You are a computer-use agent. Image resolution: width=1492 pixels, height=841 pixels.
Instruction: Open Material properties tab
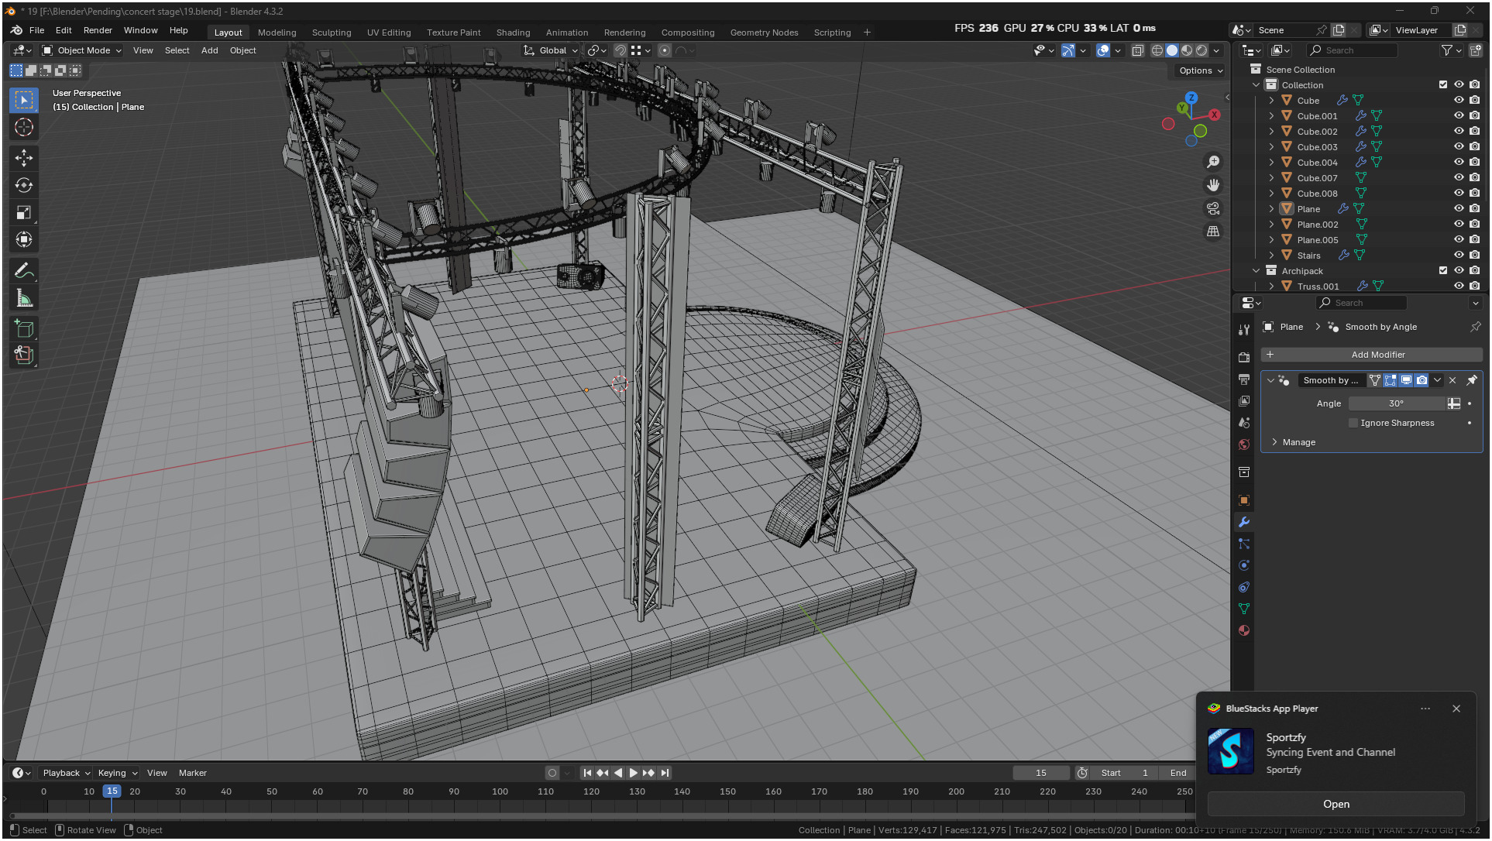click(1244, 630)
